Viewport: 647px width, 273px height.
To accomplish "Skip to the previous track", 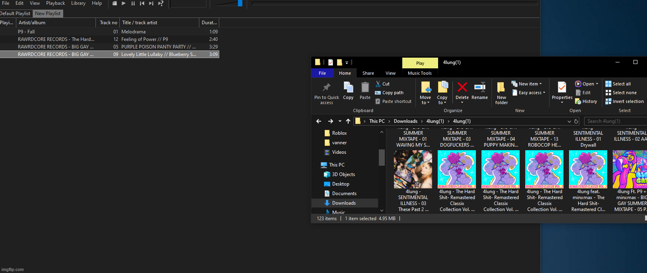I will click(x=142, y=3).
